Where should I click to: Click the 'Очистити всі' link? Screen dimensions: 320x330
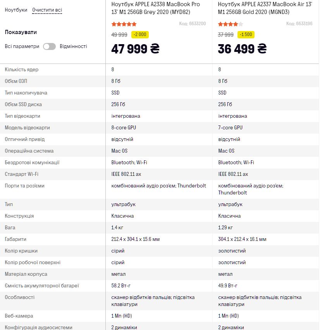coord(47,10)
